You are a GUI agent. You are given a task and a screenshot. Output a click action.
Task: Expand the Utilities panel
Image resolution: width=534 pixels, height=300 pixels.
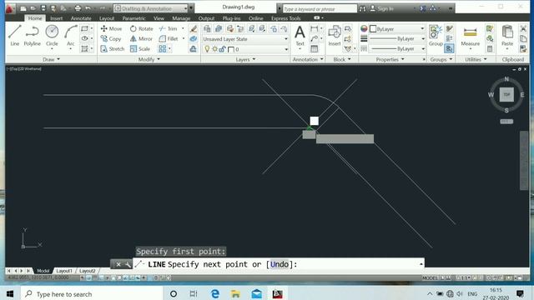(x=476, y=59)
